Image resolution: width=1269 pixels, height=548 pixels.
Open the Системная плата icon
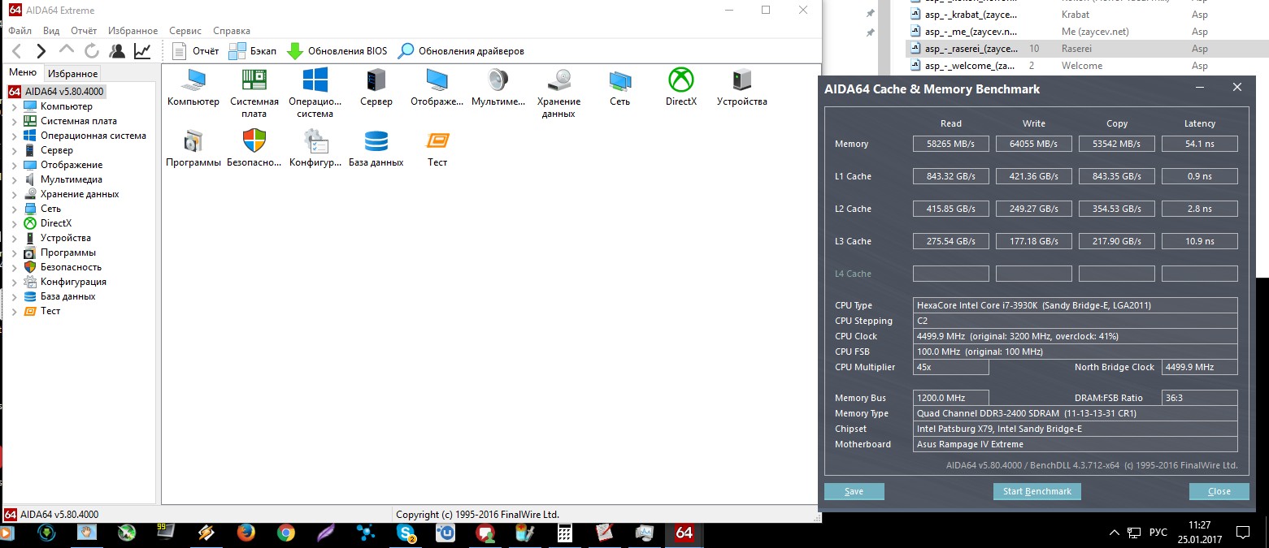254,81
